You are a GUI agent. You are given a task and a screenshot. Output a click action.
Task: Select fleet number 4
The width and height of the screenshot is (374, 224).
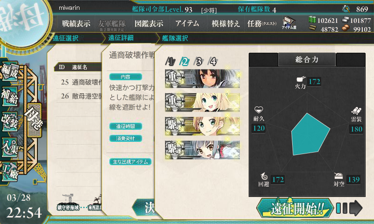213,62
